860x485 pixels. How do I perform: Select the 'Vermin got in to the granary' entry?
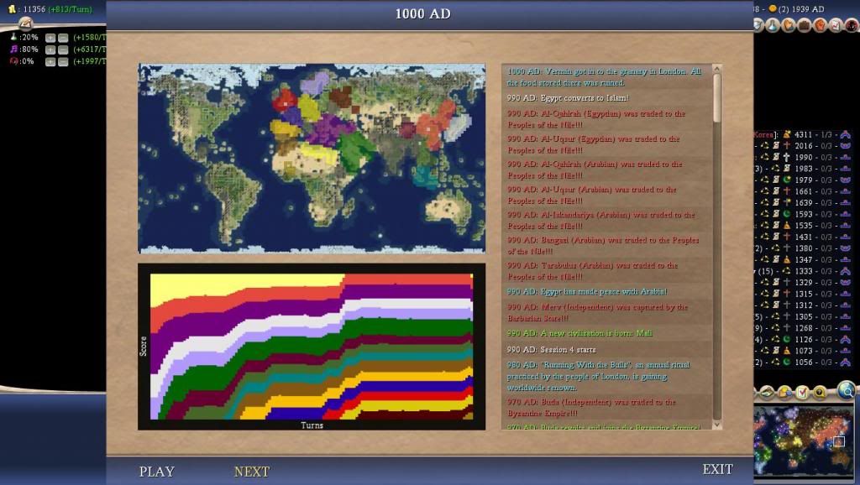tap(606, 76)
